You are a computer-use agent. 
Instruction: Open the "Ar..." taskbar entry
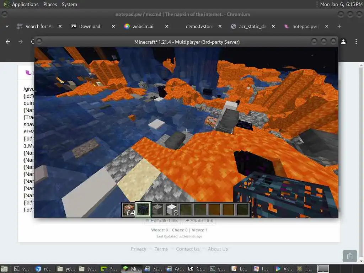point(175,269)
